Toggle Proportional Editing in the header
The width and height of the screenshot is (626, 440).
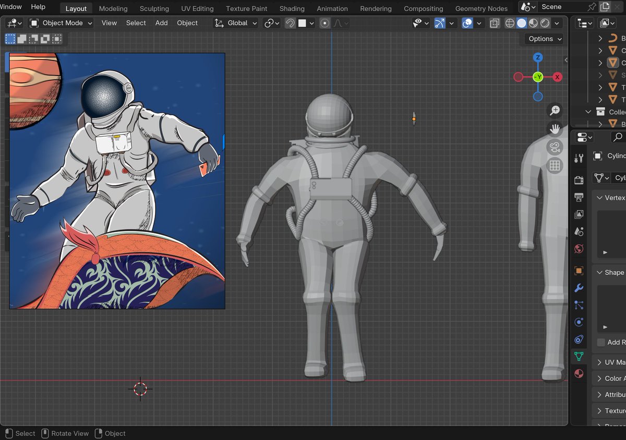point(325,23)
